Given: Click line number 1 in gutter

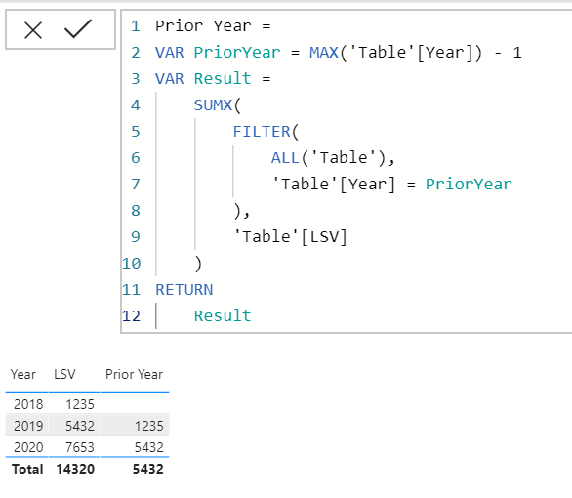Looking at the screenshot, I should tap(136, 26).
